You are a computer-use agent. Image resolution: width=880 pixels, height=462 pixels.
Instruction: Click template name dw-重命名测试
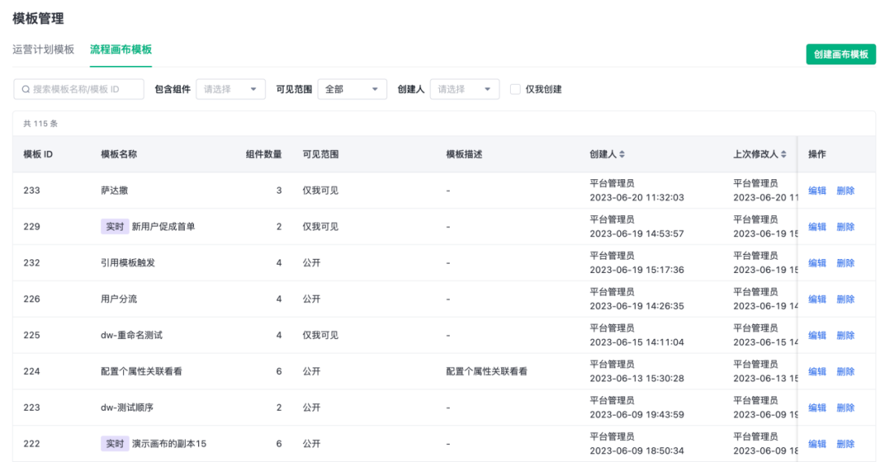click(131, 335)
